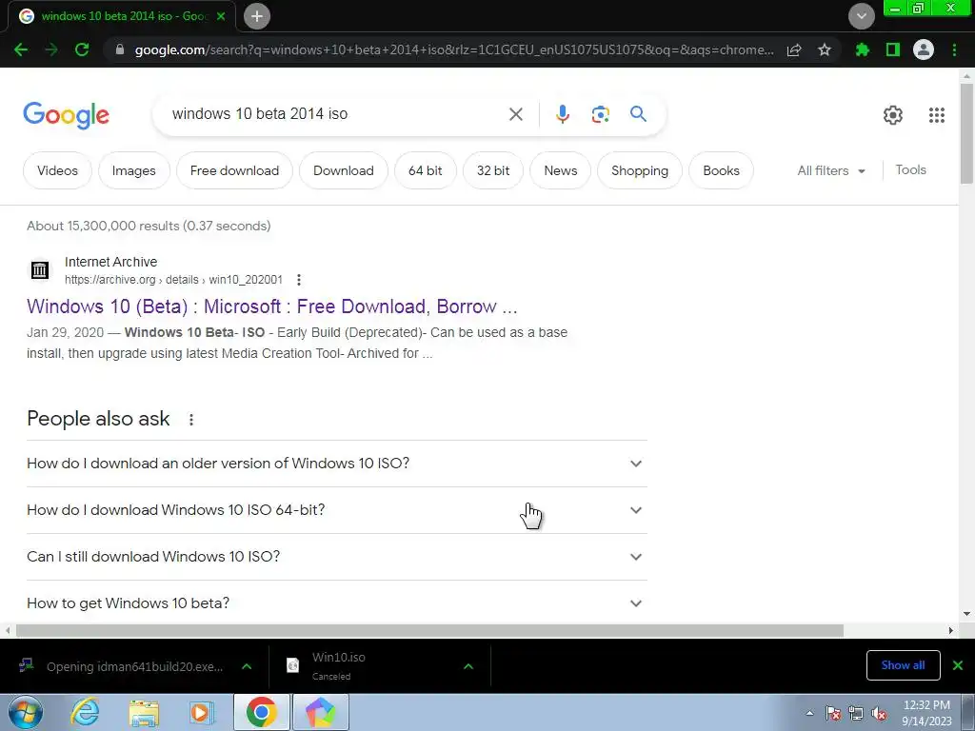Open options arrow for Win10.iso download
This screenshot has width=975, height=731.
[468, 666]
